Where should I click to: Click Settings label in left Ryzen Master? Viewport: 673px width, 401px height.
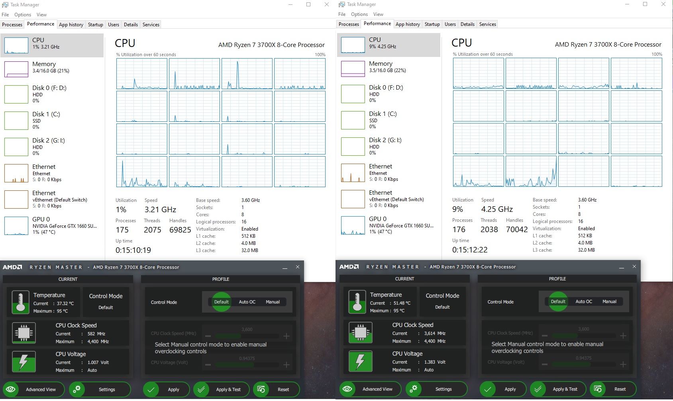(x=107, y=389)
